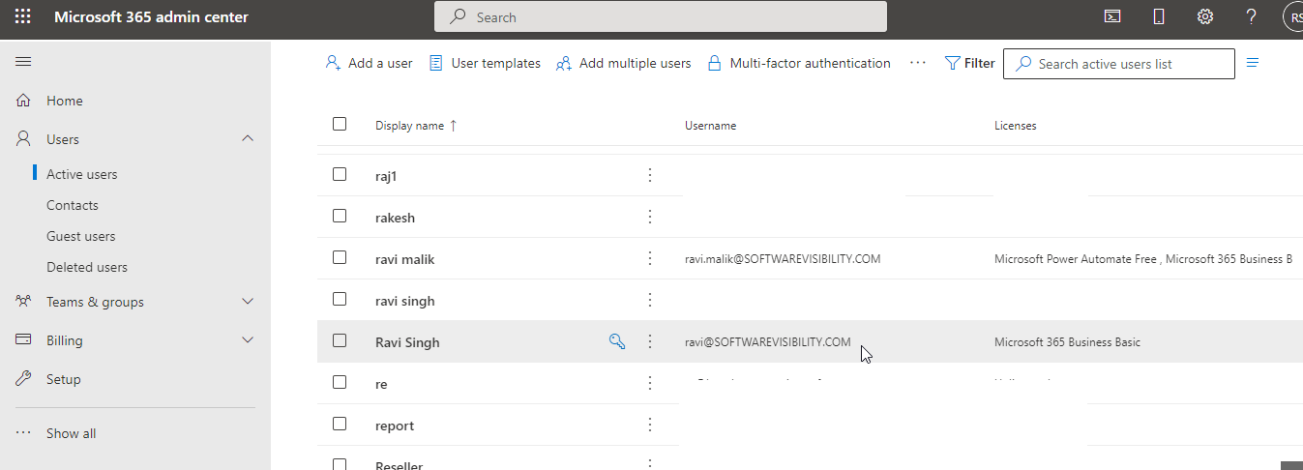The height and width of the screenshot is (470, 1303).
Task: Expand the Billing chevron
Action: 248,340
